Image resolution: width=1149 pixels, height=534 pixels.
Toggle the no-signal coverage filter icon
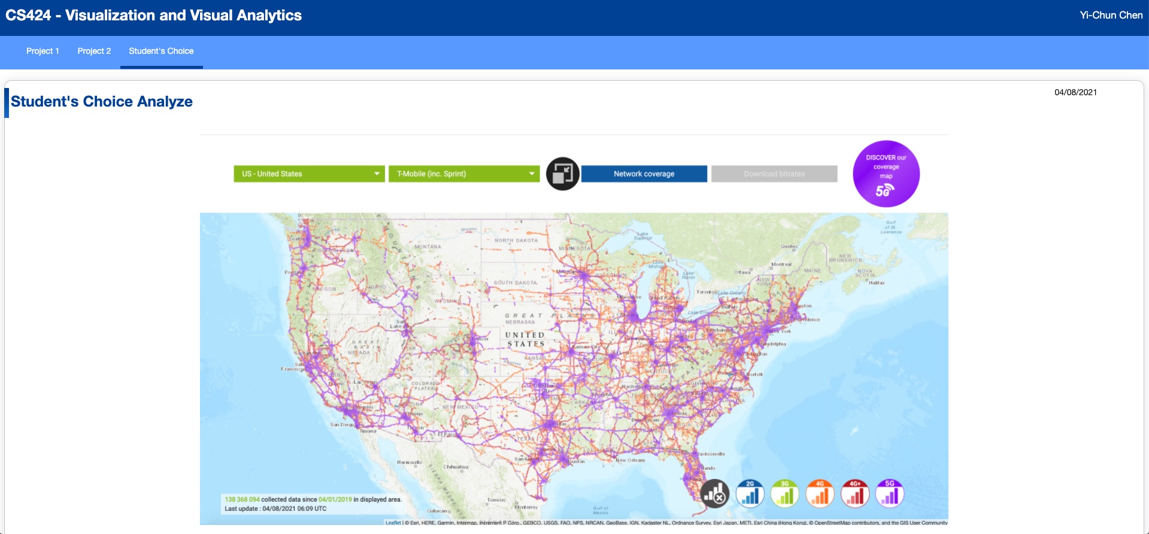coord(715,494)
